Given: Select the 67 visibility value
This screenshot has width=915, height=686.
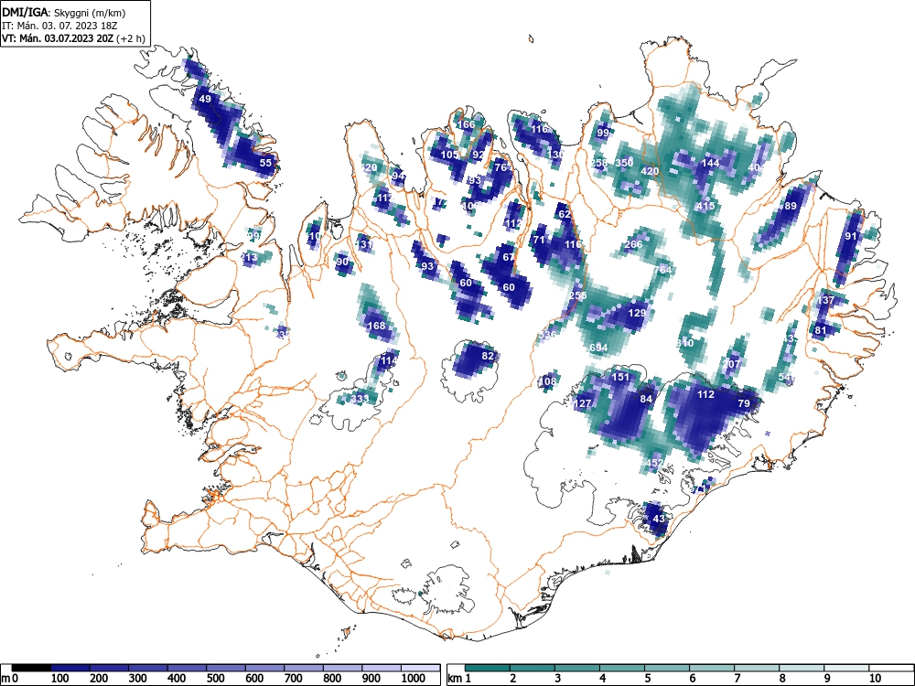Looking at the screenshot, I should 508,257.
